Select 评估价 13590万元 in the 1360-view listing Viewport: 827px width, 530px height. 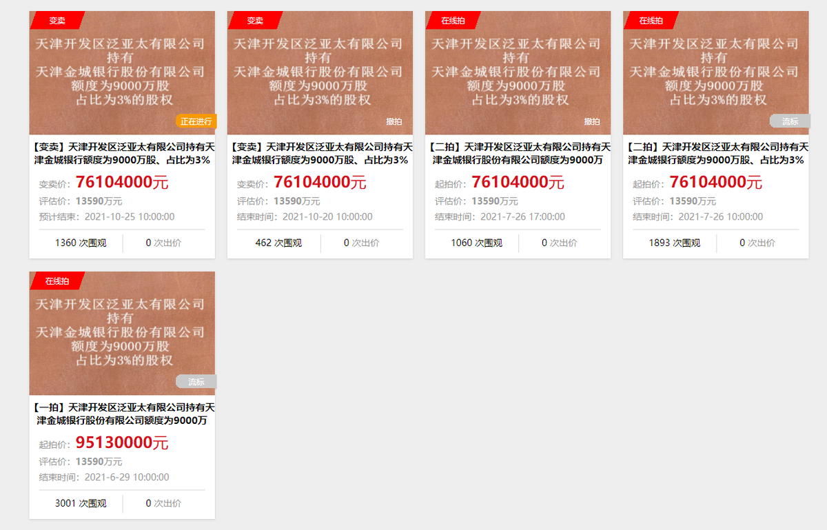pyautogui.click(x=81, y=201)
